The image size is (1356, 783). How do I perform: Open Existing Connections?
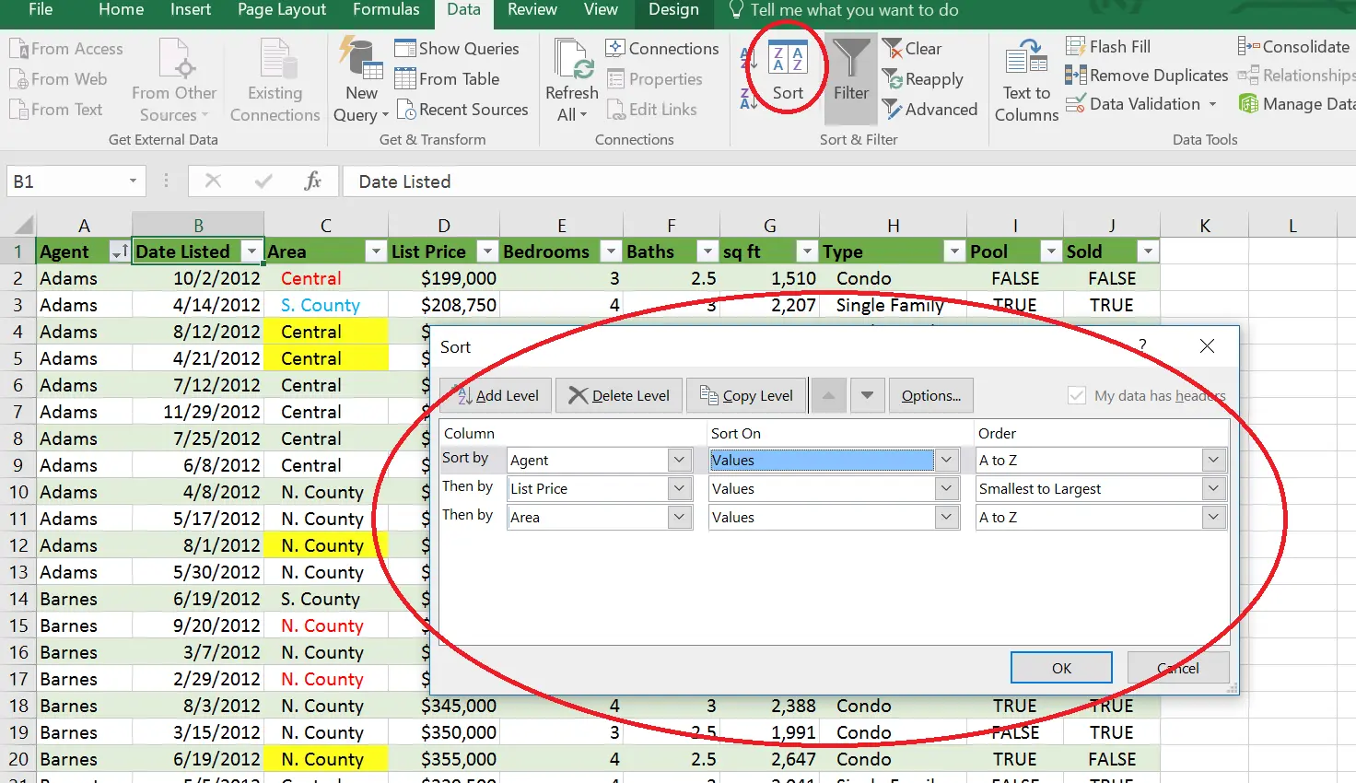click(x=275, y=81)
